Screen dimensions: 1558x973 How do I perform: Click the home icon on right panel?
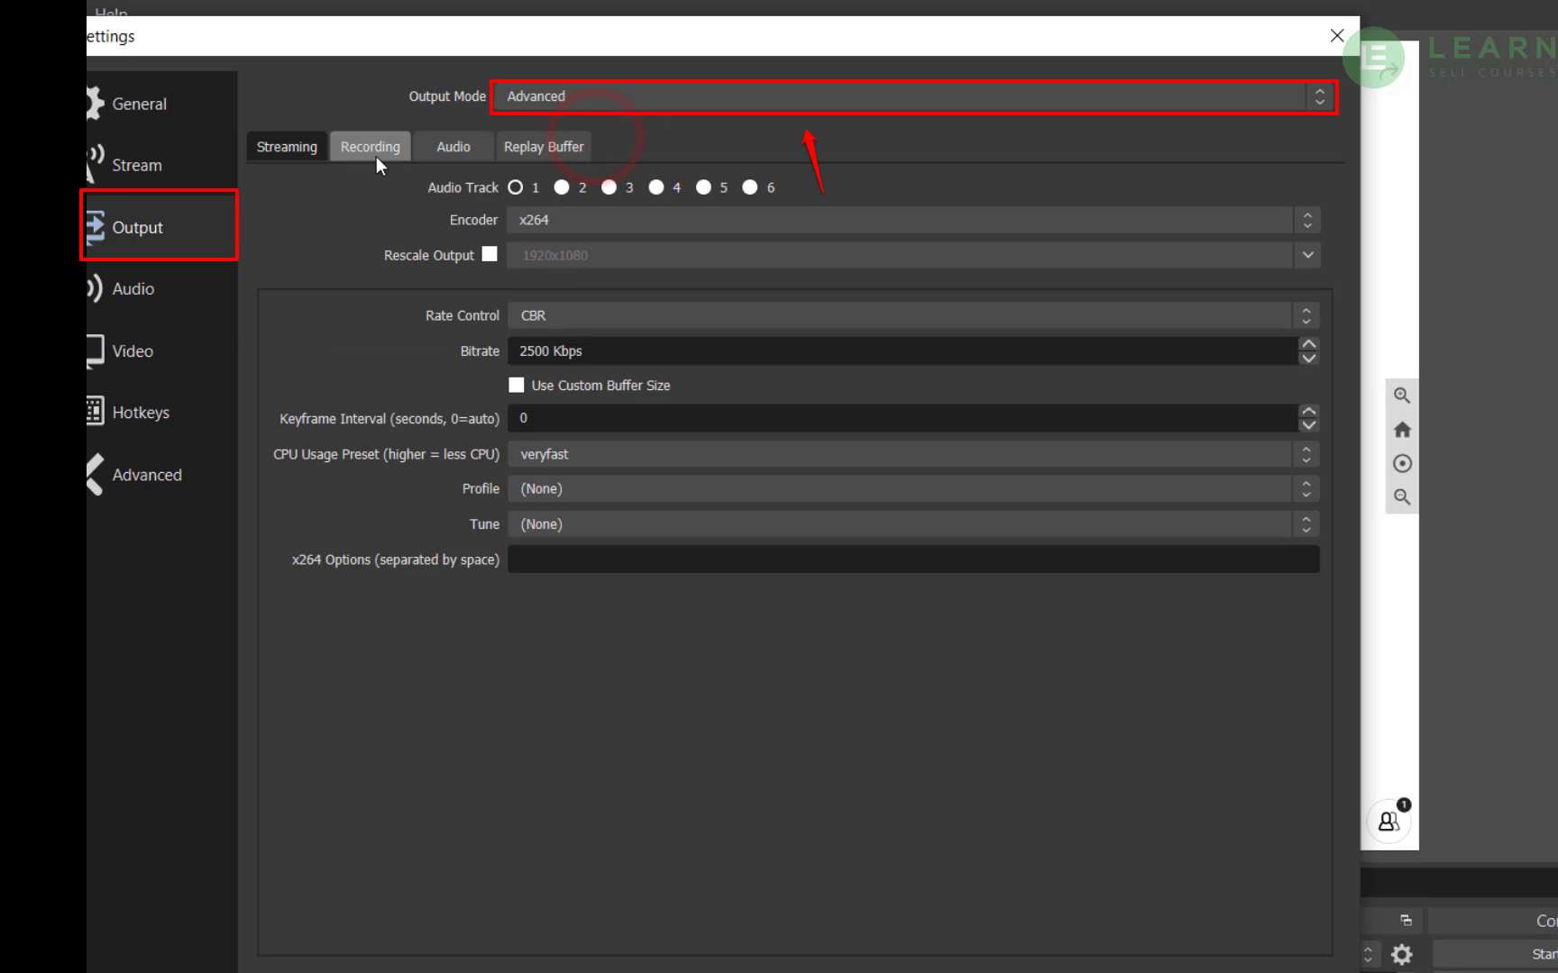point(1402,430)
